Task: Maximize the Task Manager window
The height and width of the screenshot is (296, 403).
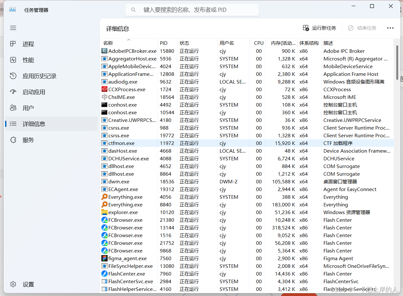Action: (372, 6)
